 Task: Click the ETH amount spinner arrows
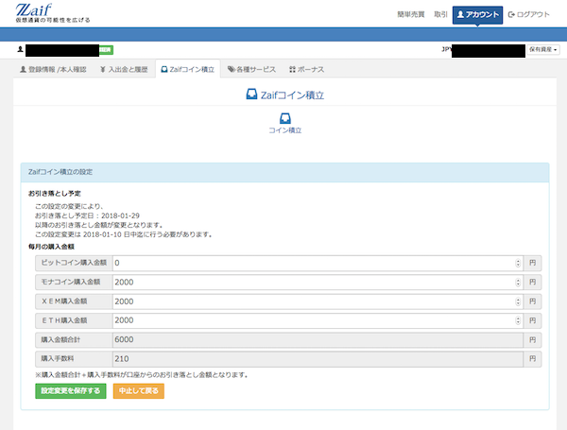coord(518,320)
